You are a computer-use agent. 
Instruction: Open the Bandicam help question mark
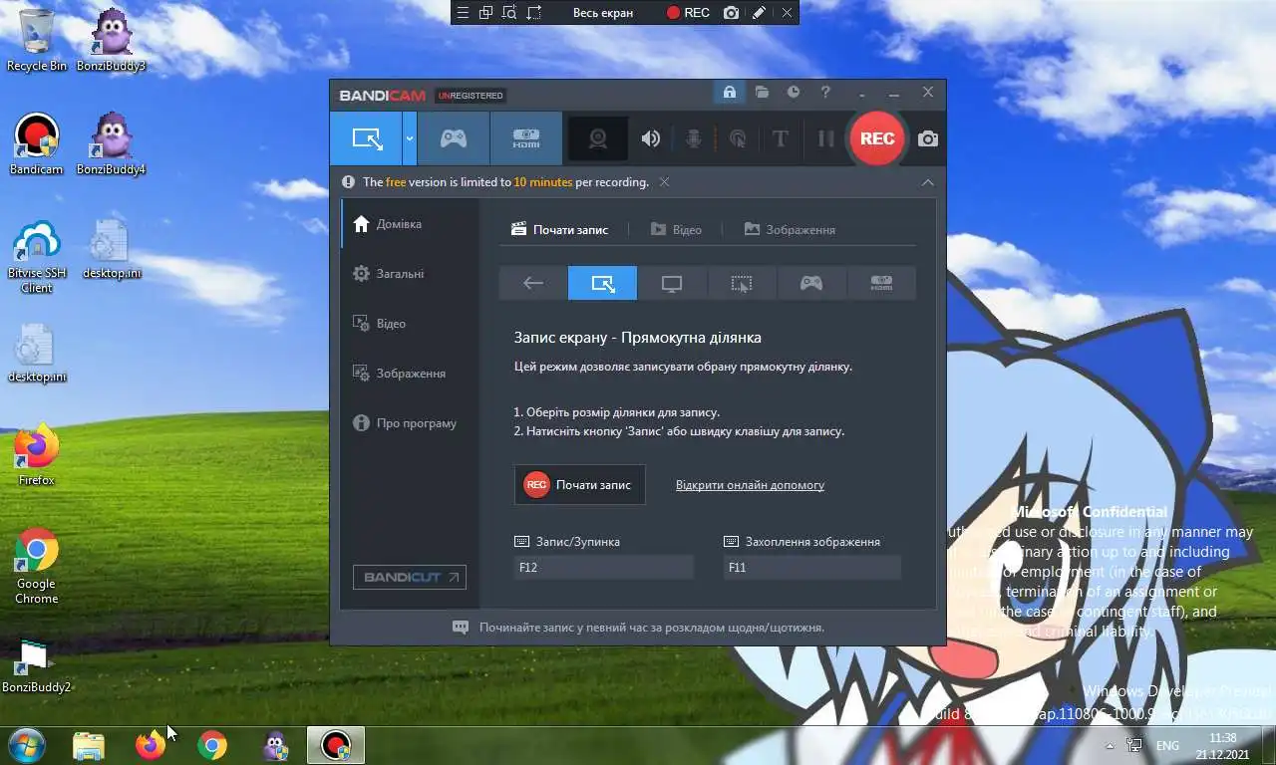[825, 93]
